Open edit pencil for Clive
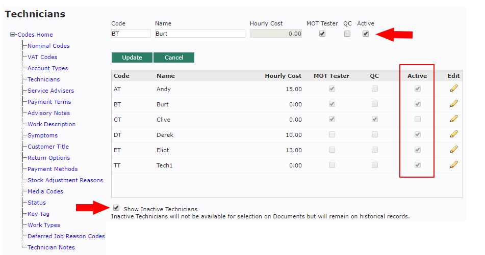Screen dimensions: 485x255 453,119
